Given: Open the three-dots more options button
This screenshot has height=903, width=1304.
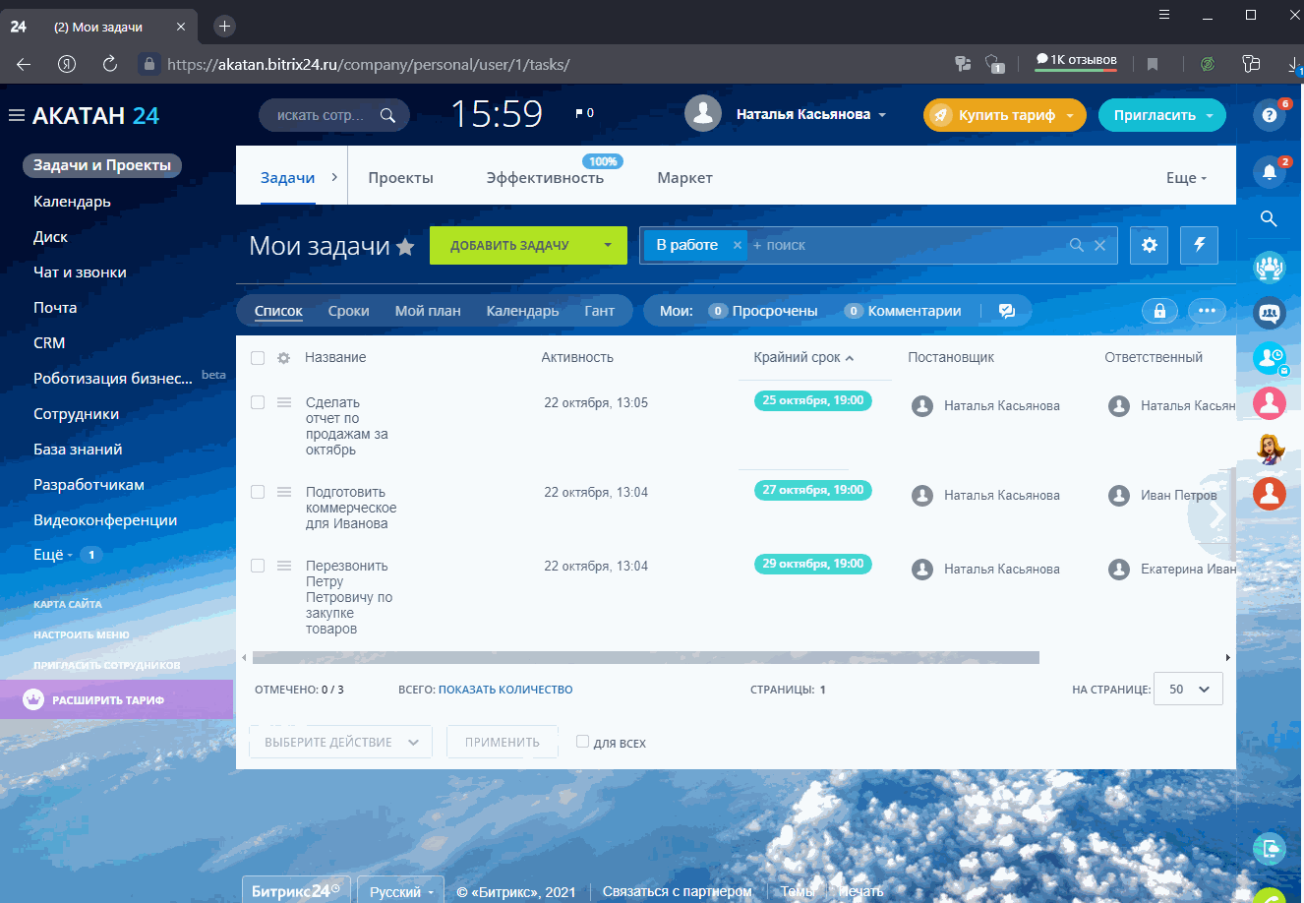Looking at the screenshot, I should (x=1207, y=311).
